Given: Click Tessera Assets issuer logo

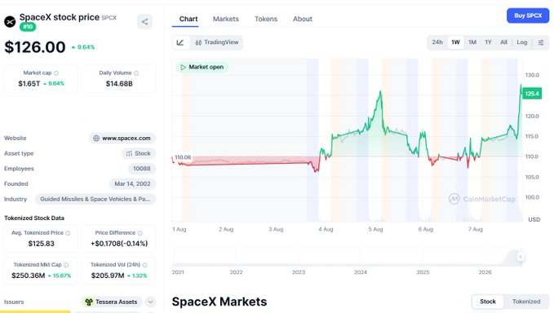Looking at the screenshot, I should (89, 302).
